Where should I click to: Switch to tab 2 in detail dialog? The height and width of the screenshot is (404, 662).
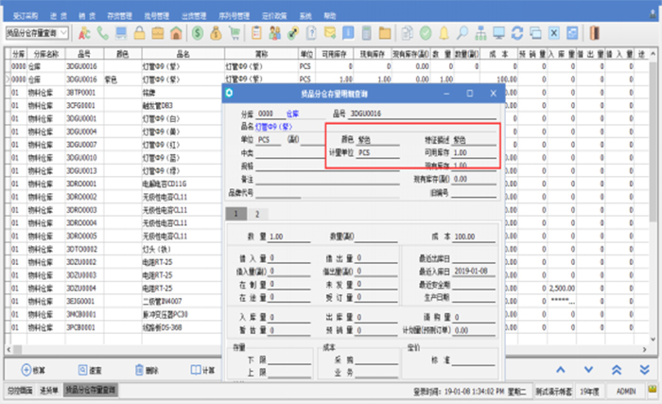(255, 215)
